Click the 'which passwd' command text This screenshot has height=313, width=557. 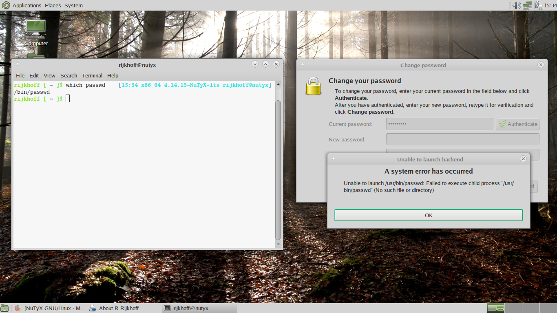click(x=86, y=85)
